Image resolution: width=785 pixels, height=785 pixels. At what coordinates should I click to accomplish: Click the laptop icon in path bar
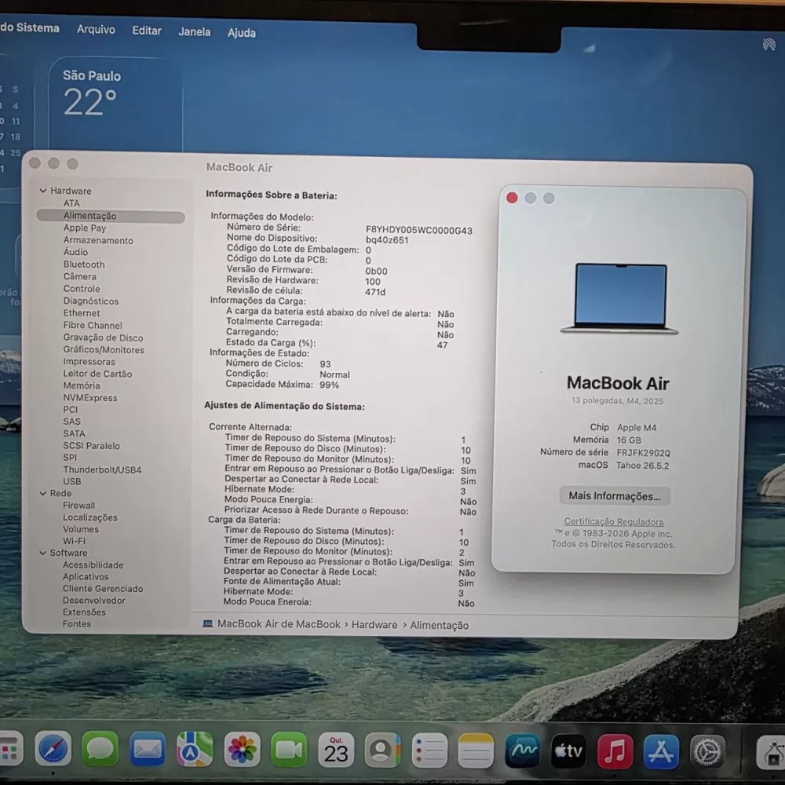click(208, 624)
